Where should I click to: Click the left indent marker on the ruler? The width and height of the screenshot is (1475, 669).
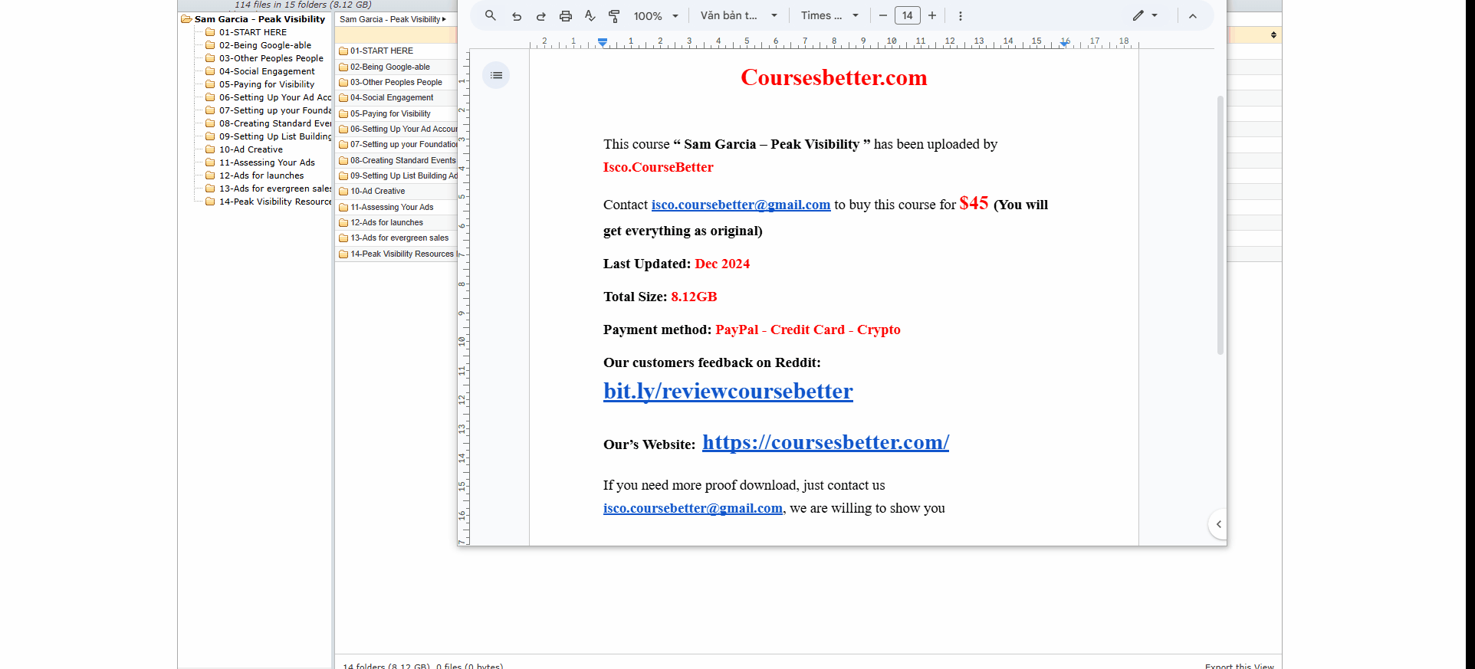603,42
